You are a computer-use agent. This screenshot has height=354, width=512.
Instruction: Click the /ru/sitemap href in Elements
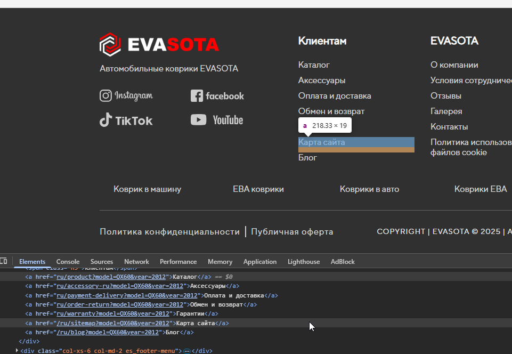click(113, 323)
